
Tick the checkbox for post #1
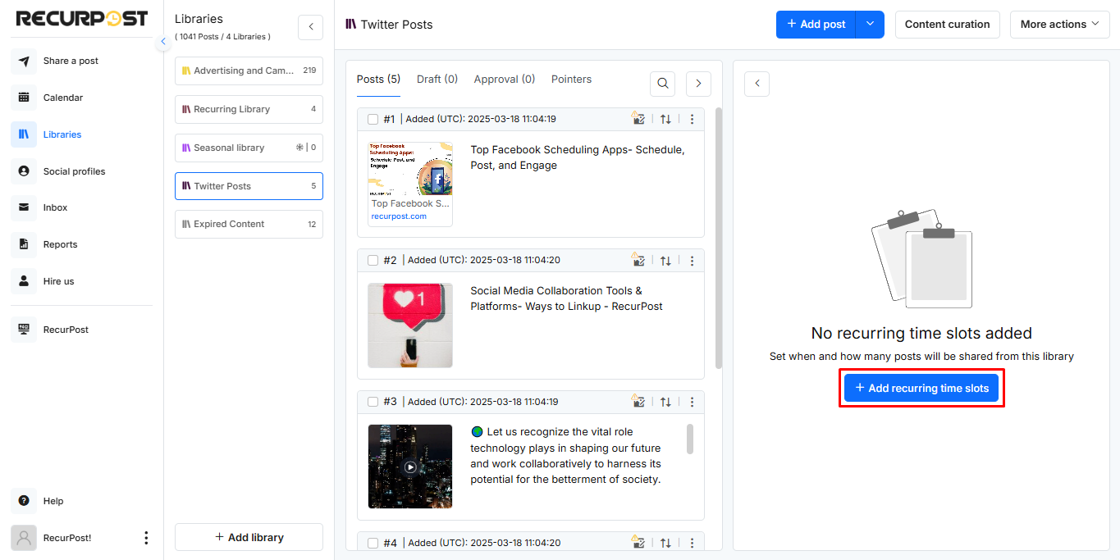pyautogui.click(x=373, y=119)
